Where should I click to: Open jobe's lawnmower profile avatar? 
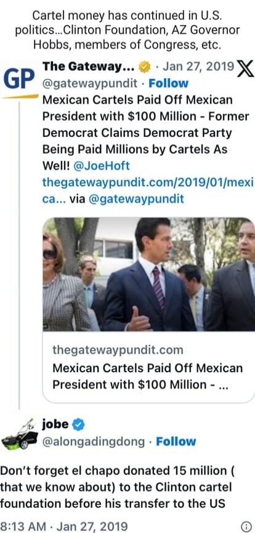click(x=20, y=434)
